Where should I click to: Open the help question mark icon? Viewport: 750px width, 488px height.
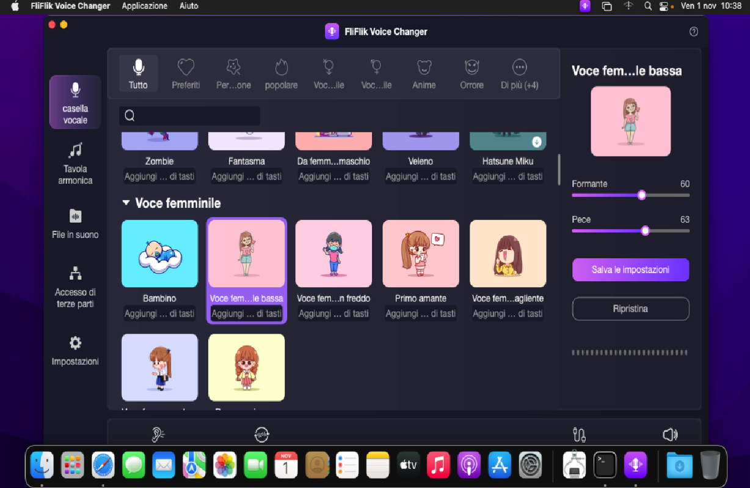pyautogui.click(x=694, y=32)
